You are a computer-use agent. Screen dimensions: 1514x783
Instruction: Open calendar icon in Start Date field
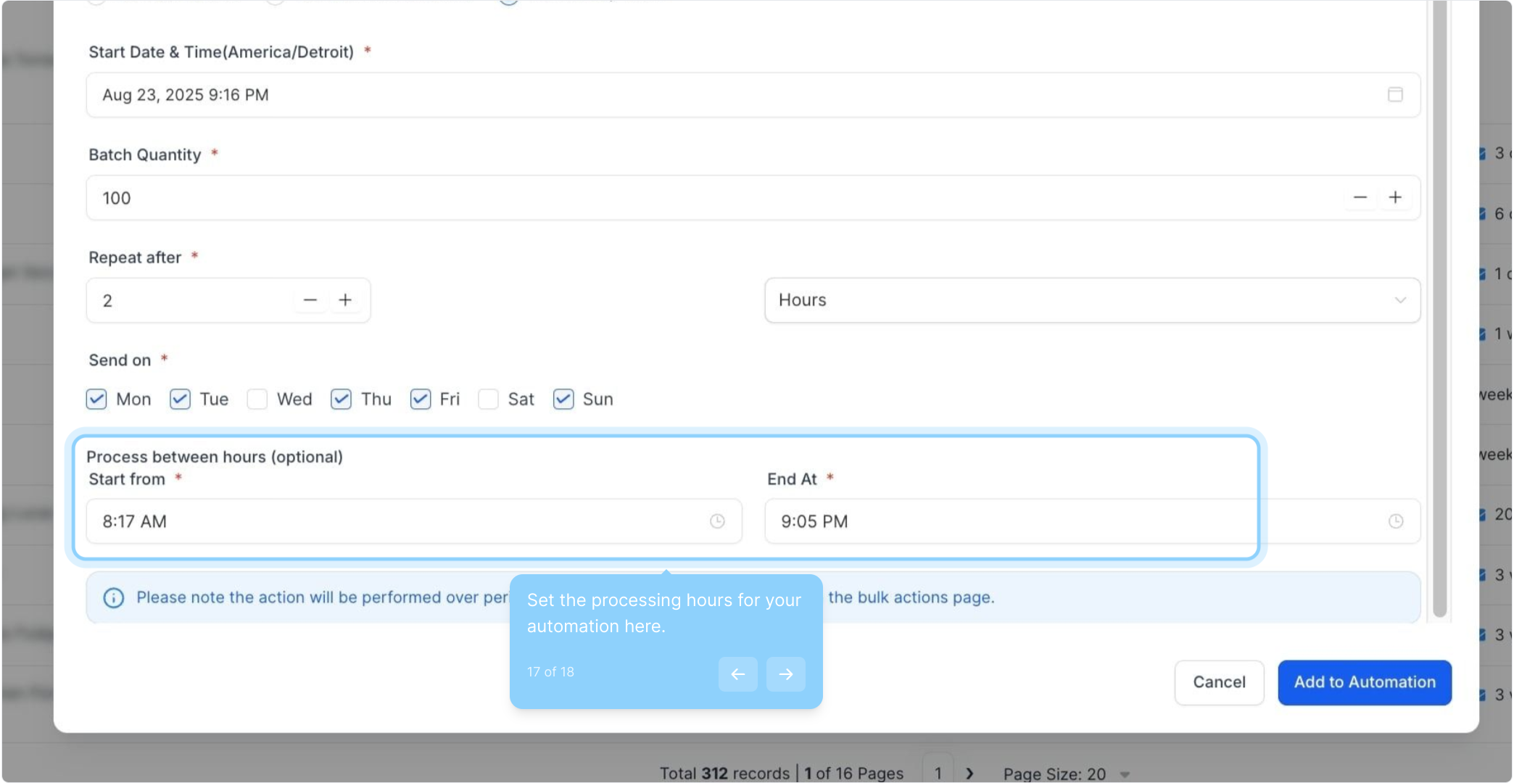pos(1395,95)
